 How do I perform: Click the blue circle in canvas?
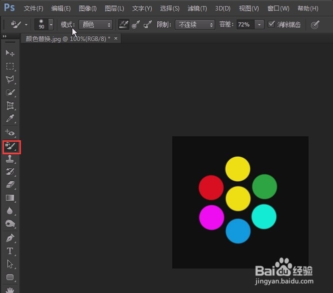[x=238, y=231]
